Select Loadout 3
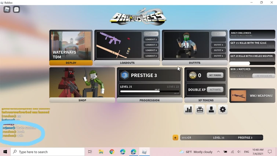 click(151, 45)
